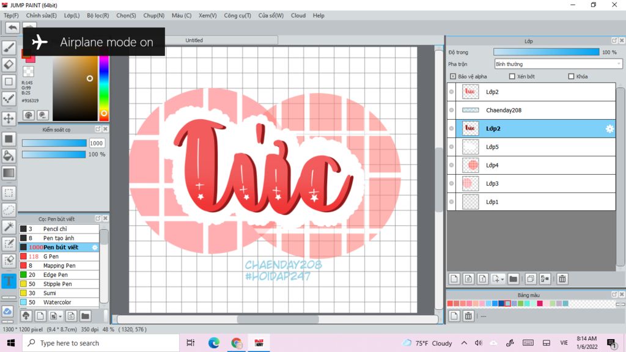
Task: Open Tệp(F) menu
Action: (11, 15)
